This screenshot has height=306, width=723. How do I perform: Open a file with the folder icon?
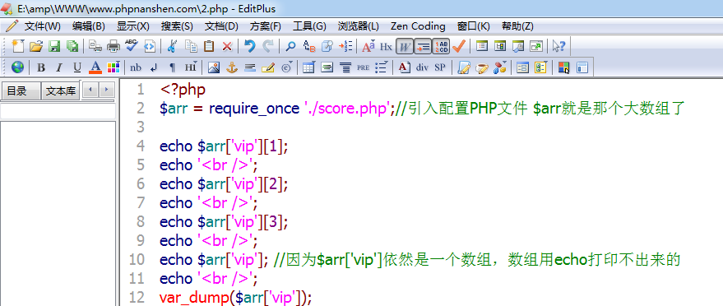(36, 46)
